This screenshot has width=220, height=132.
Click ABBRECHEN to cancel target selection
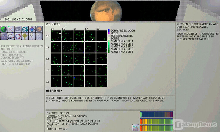54,91
